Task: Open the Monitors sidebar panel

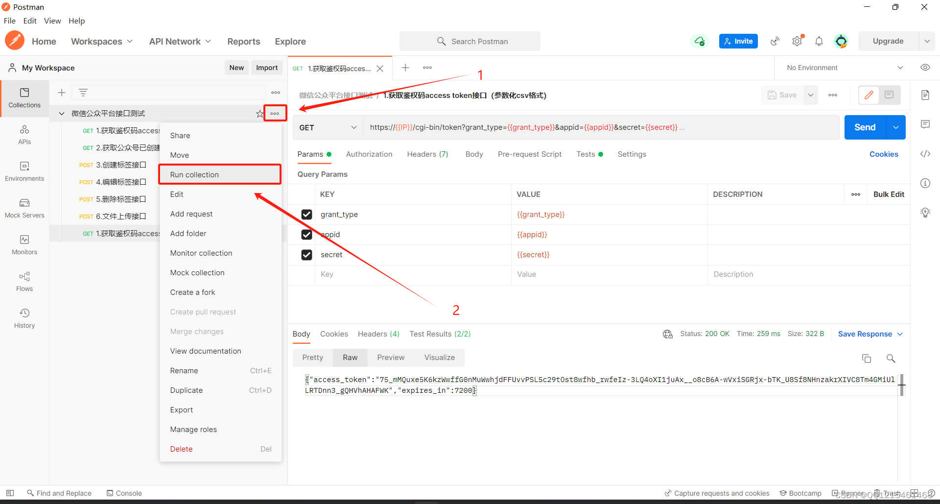Action: click(x=24, y=245)
